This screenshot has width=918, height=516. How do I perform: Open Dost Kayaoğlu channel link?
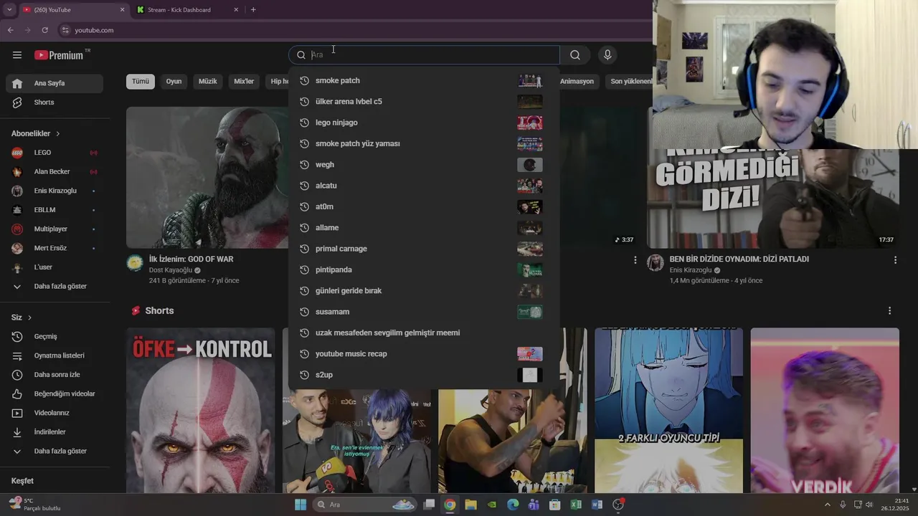tap(171, 270)
